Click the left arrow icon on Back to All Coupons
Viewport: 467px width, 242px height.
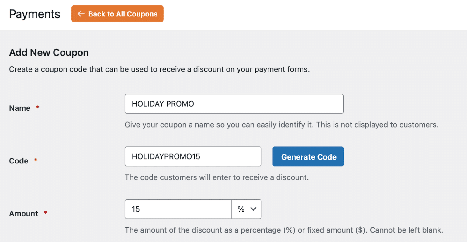click(80, 13)
